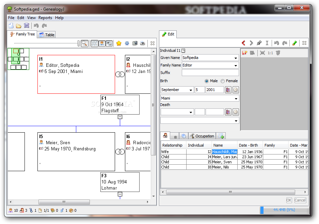Click the Suffix input field
The image size is (319, 224).
[210, 73]
